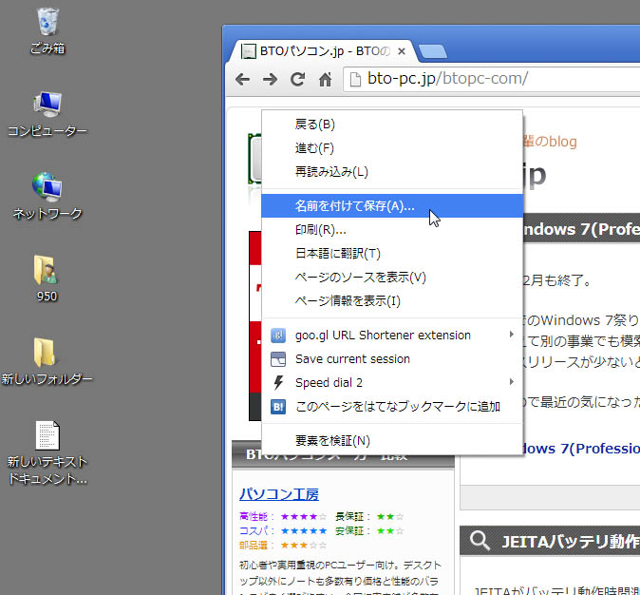Select 日本語に翻訳(T) menu item
640x595 pixels.
click(x=392, y=254)
